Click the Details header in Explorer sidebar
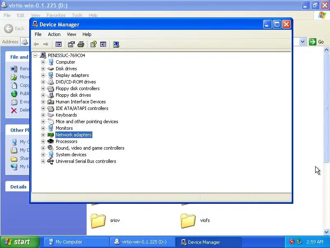 (19, 187)
